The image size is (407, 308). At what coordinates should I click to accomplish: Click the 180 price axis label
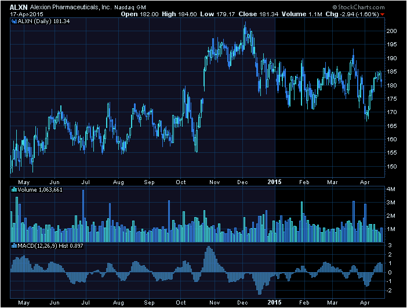391,85
